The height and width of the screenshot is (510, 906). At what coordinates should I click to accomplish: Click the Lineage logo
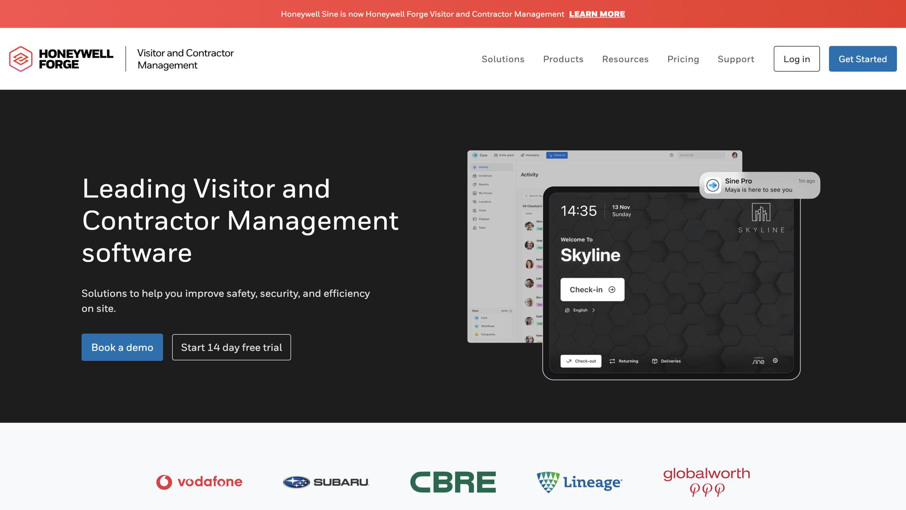(x=579, y=482)
